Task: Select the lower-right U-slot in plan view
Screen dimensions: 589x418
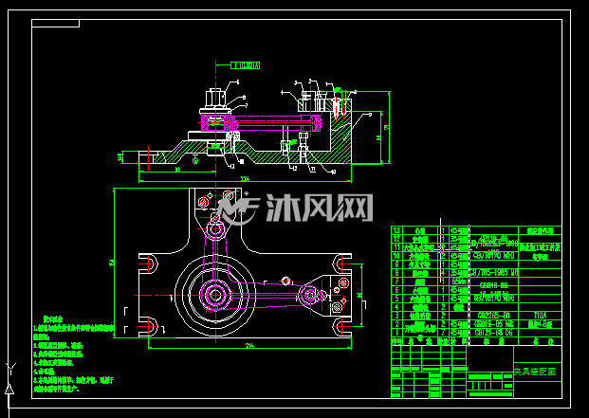Action: click(x=341, y=327)
